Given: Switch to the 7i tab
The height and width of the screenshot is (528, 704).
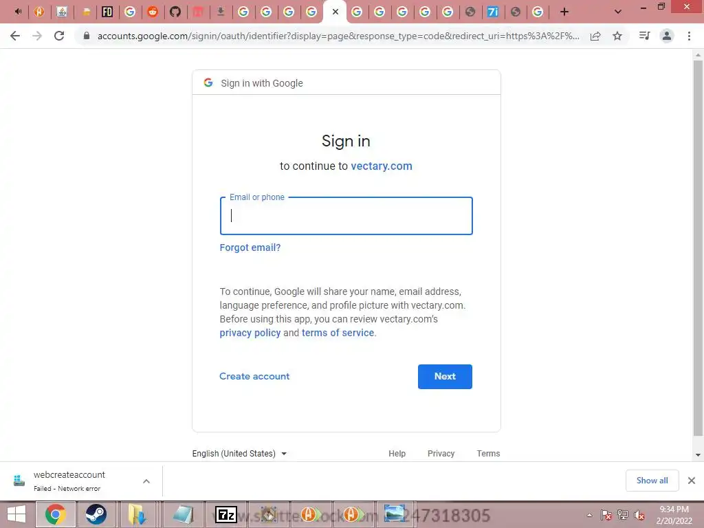Looking at the screenshot, I should click(x=492, y=12).
